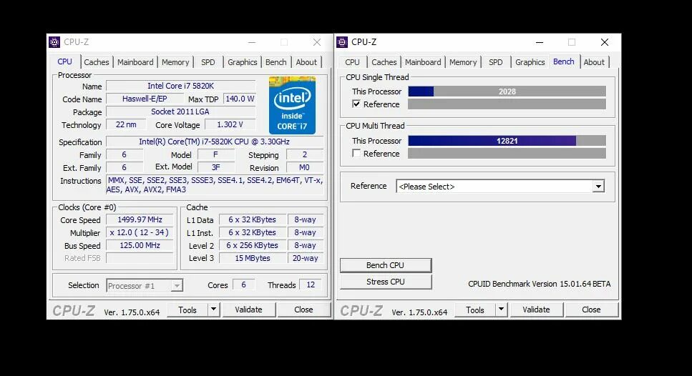
Task: Click Max TDP value 140.0 W
Action: 240,99
